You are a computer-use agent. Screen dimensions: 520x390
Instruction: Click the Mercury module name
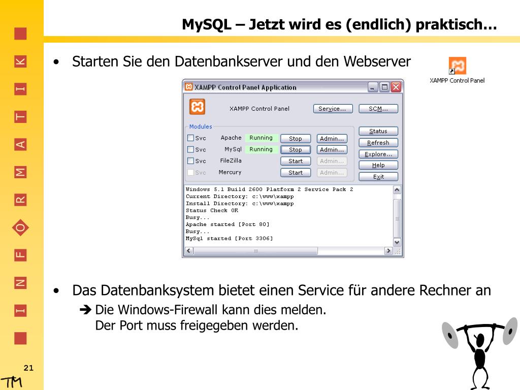coord(230,172)
